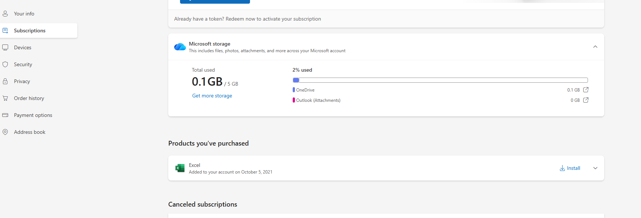Click Added to your account date text

tap(230, 172)
